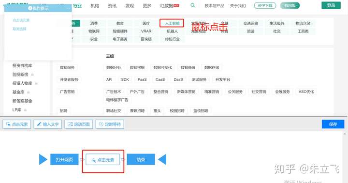Click the green 登录 button

[x=331, y=5]
